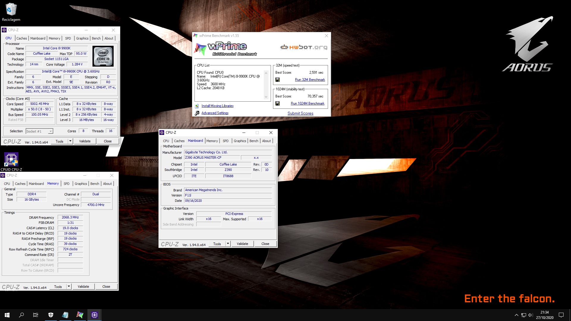Click the Intel Core i9 9900K name field
The image size is (571, 321).
pyautogui.click(x=57, y=48)
